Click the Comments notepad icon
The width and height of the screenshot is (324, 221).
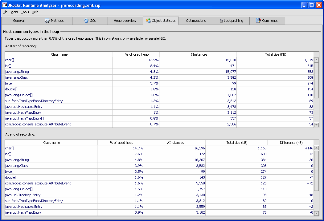coord(259,20)
